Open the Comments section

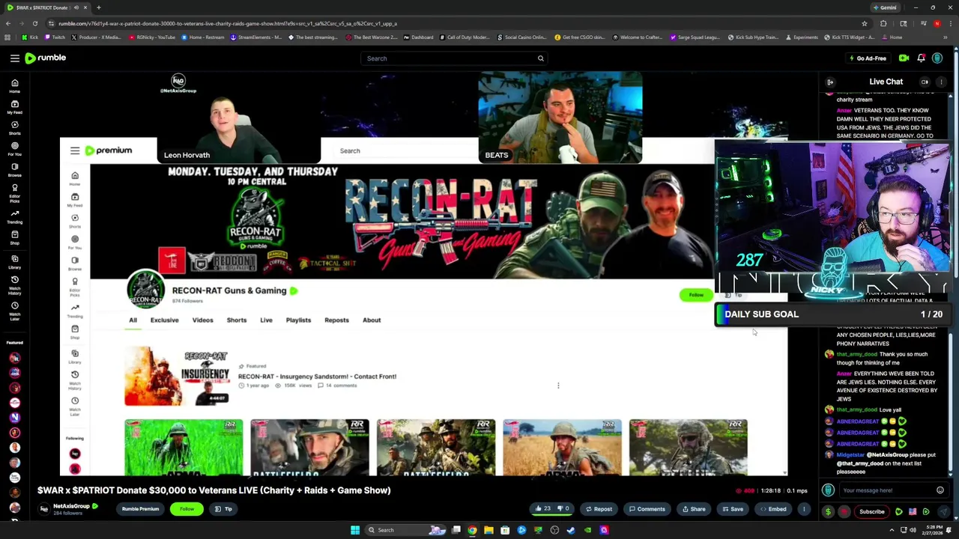point(646,509)
